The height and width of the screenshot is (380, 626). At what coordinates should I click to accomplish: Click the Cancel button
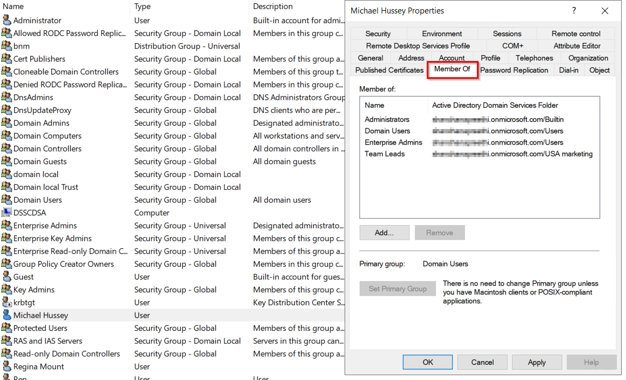[482, 362]
